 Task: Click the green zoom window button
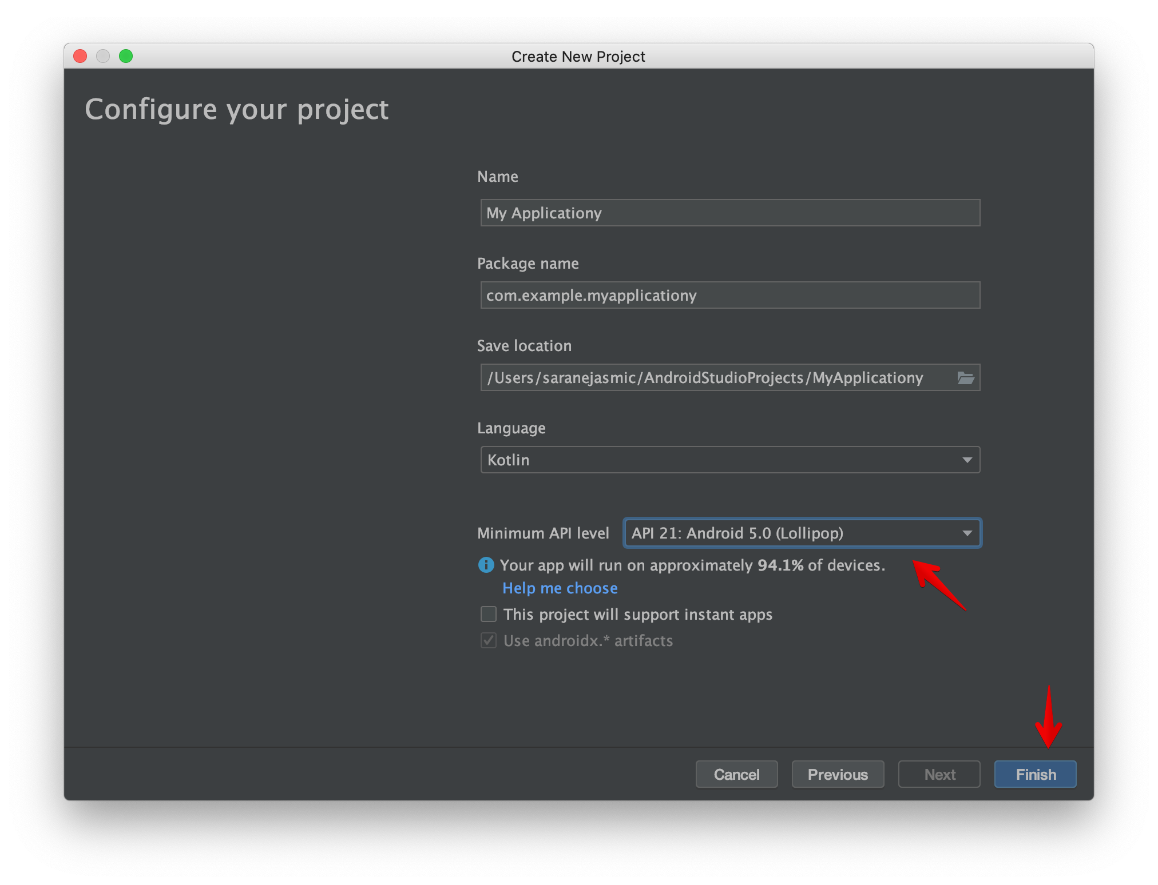coord(126,56)
